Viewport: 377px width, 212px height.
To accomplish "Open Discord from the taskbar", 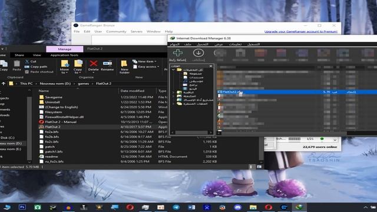I will tap(237, 207).
